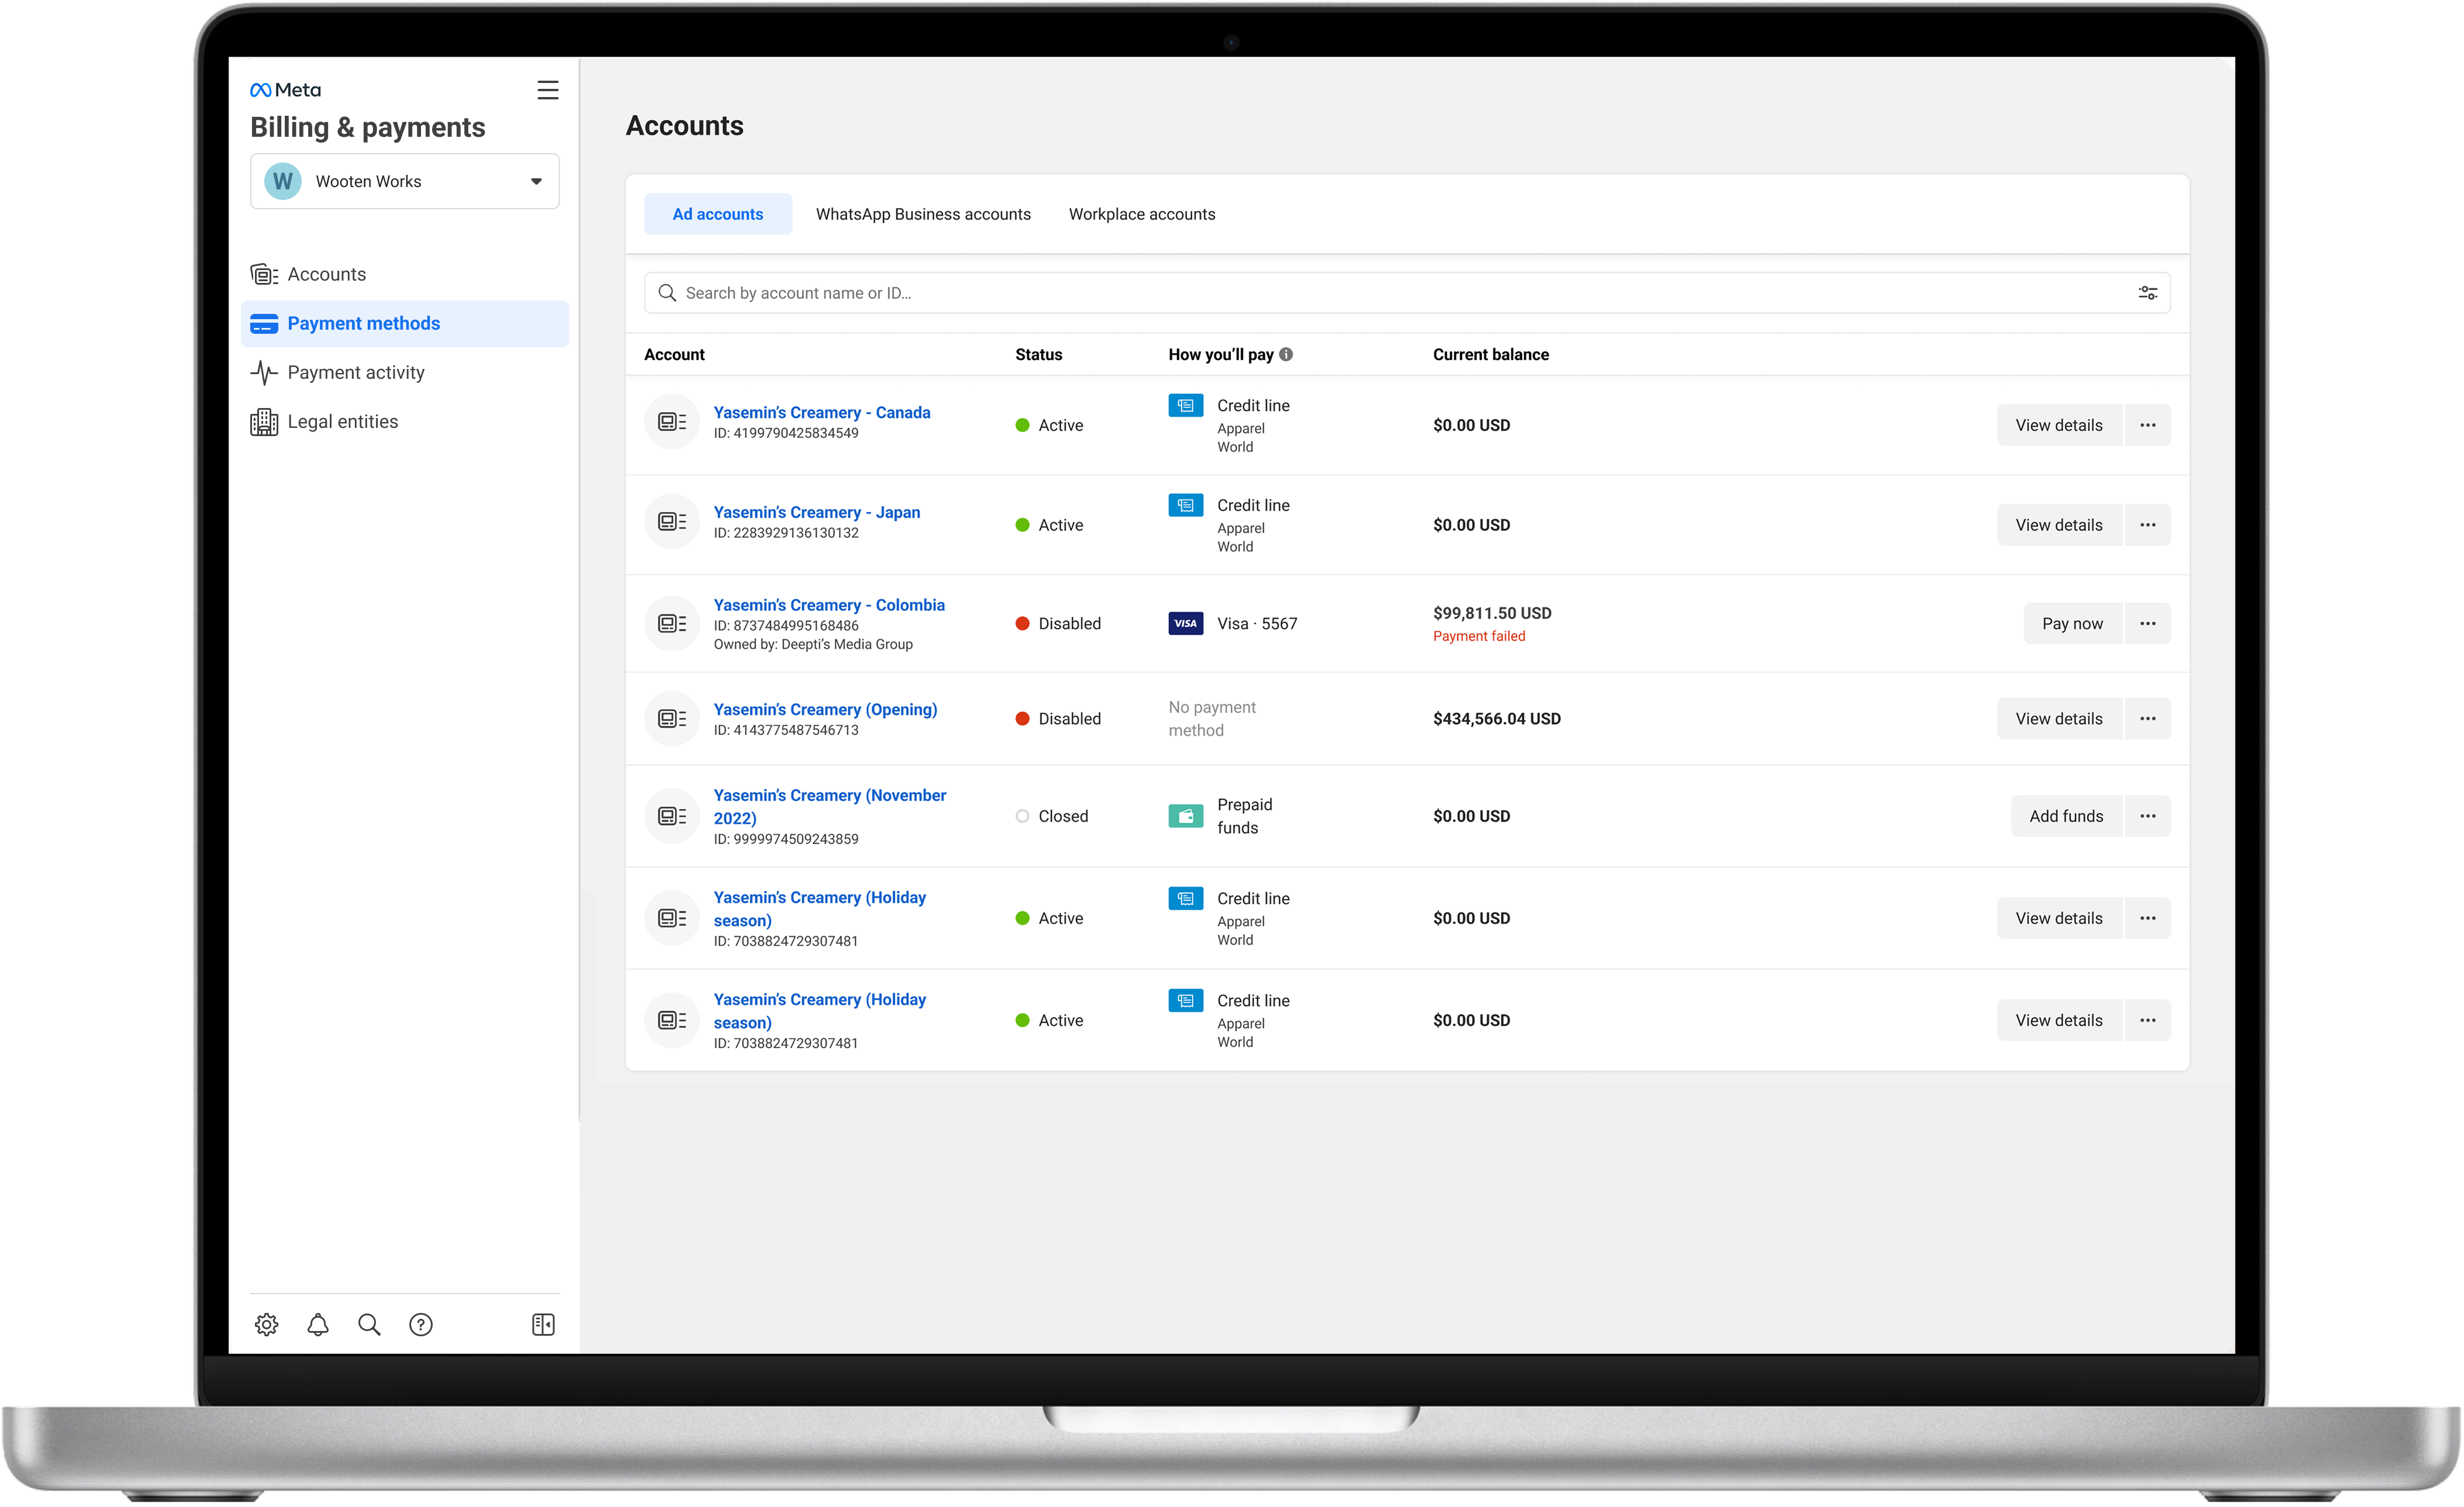Open Yasemin's Creamery (Opening) account link
Viewport: 2464px width, 1507px height.
point(825,709)
